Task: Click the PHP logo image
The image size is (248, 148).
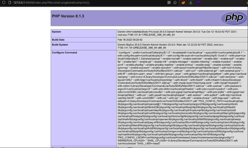Action: 234,18
